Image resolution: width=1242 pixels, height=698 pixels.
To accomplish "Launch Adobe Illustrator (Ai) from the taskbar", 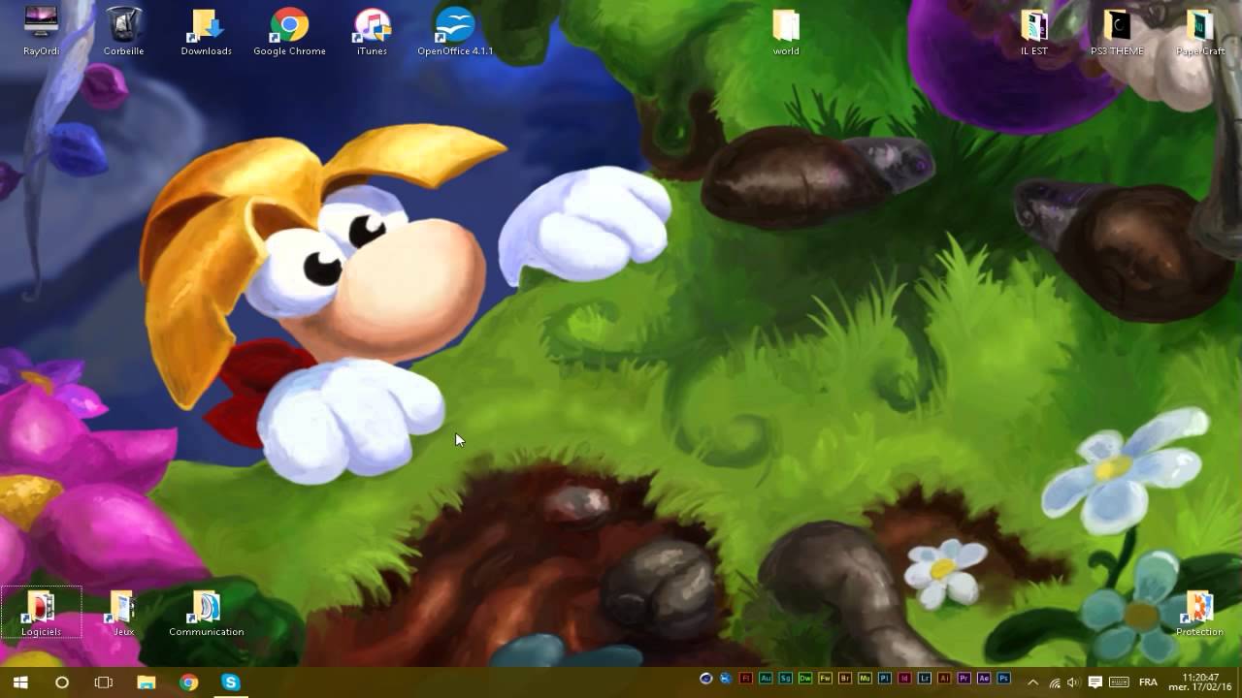I will point(945,679).
